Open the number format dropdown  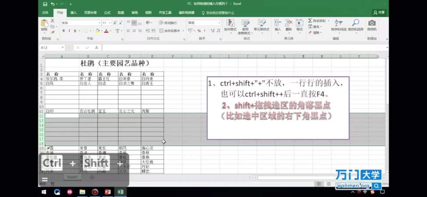point(219,23)
